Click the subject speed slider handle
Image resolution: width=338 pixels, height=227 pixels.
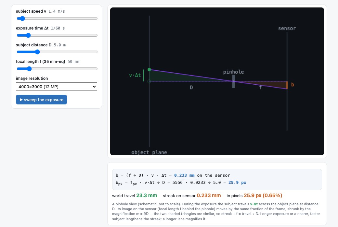click(22, 18)
